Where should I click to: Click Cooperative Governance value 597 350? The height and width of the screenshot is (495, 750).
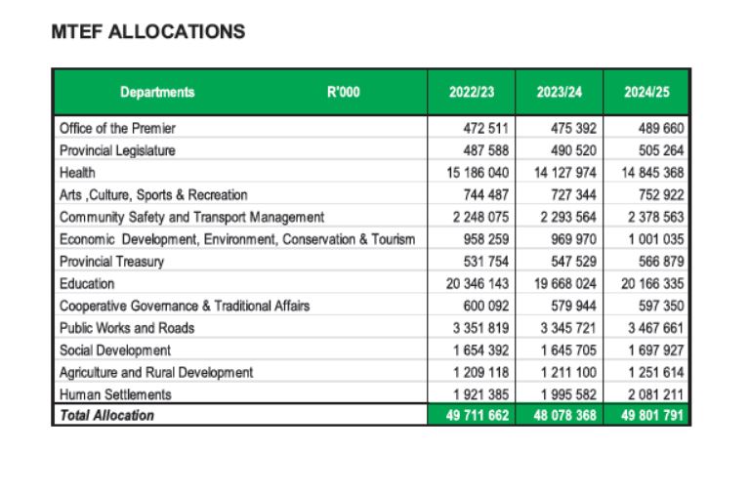coord(660,306)
